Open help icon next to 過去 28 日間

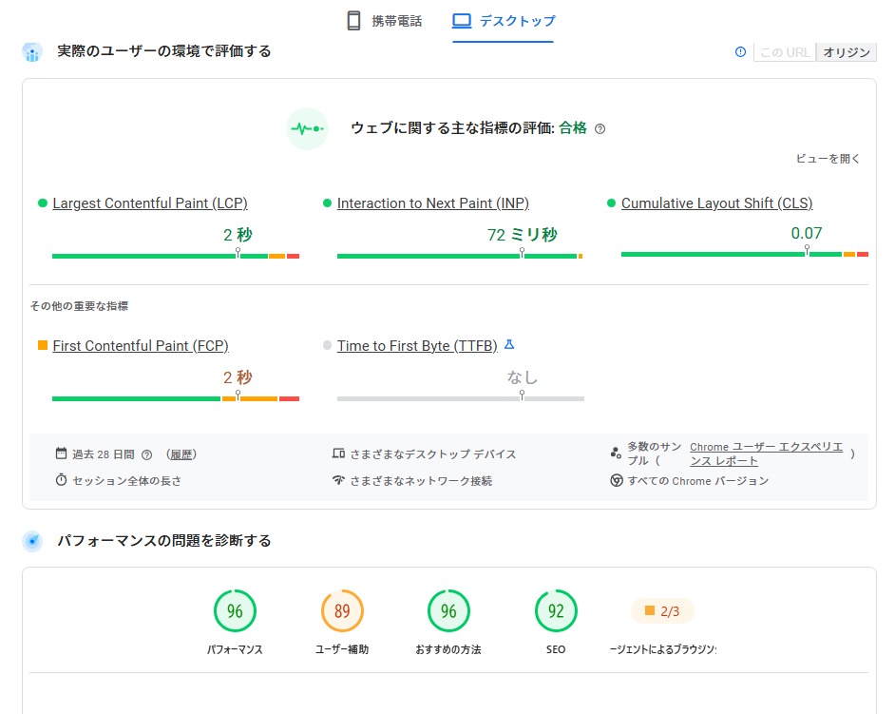pyautogui.click(x=146, y=455)
